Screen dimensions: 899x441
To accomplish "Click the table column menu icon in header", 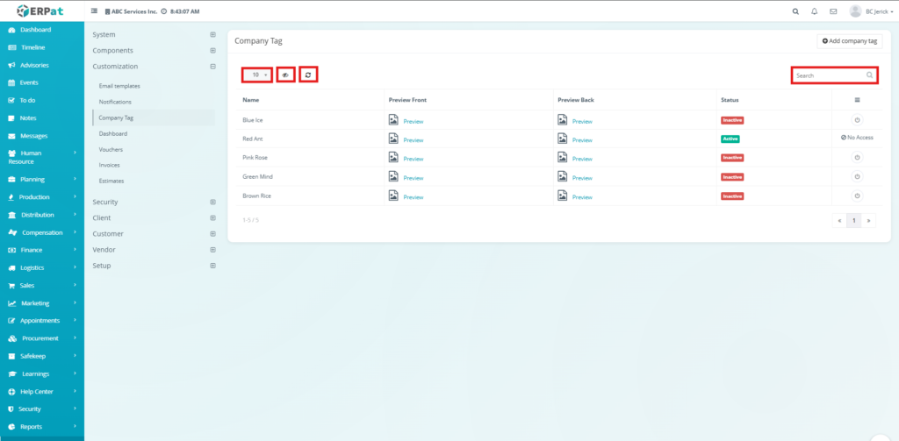I will (x=857, y=100).
